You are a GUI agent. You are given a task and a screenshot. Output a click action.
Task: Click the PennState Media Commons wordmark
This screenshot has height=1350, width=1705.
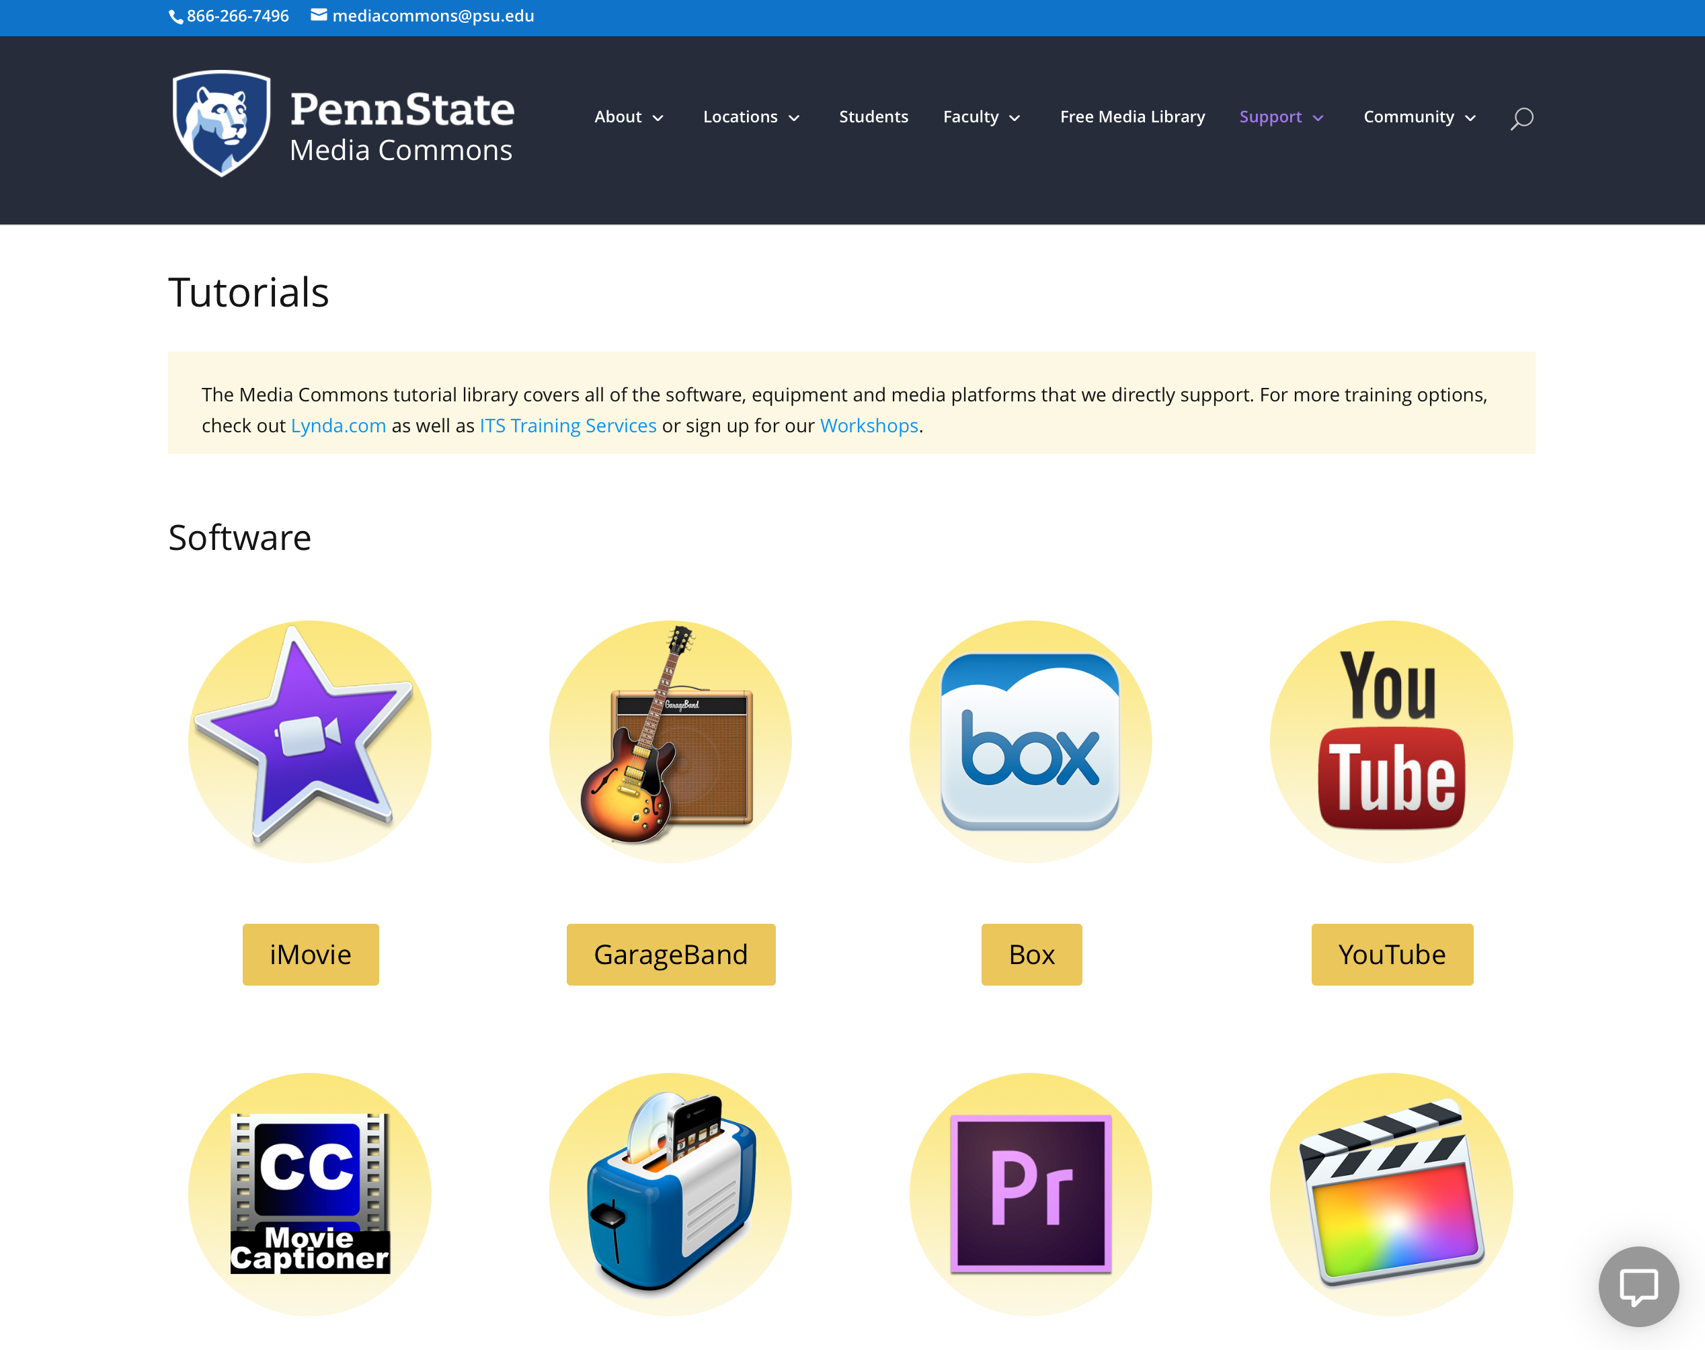click(x=401, y=126)
